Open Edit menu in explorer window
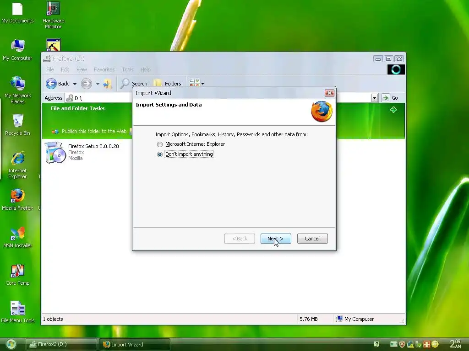The height and width of the screenshot is (351, 469). [65, 69]
